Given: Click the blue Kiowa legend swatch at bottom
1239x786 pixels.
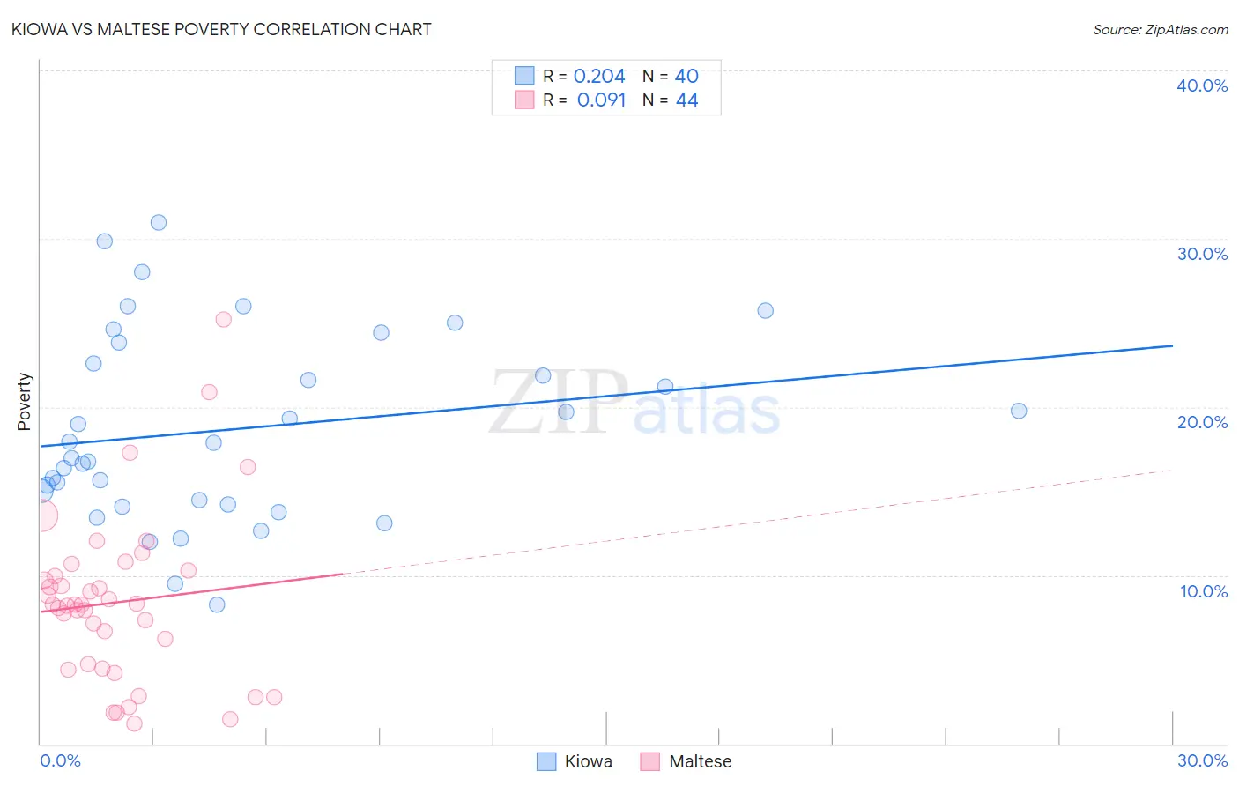Looking at the screenshot, I should pyautogui.click(x=546, y=761).
